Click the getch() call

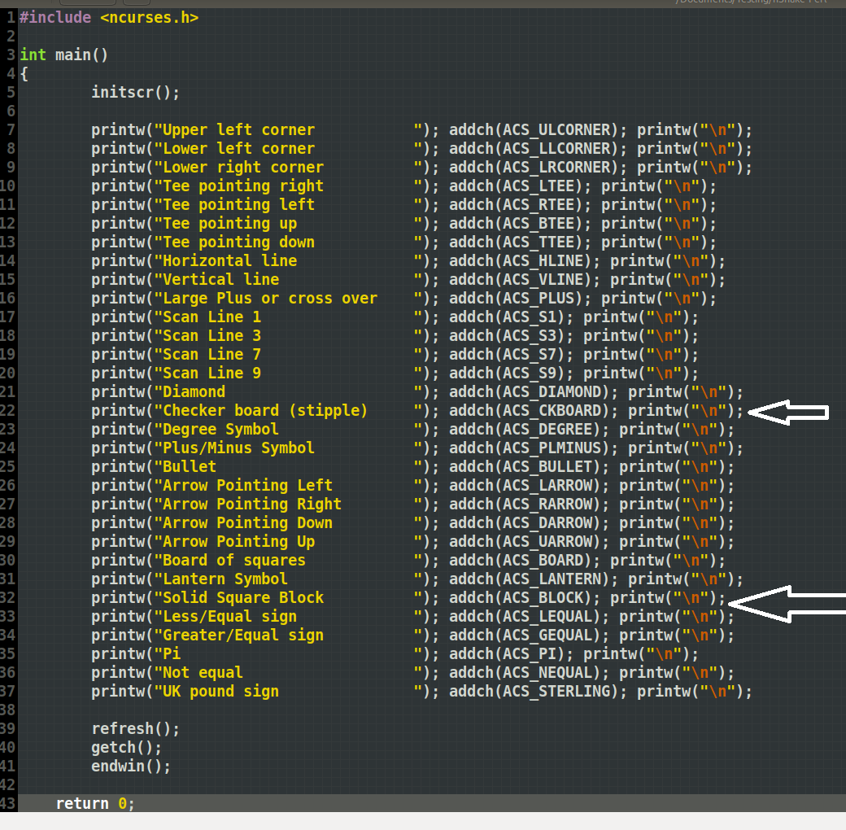pos(127,748)
